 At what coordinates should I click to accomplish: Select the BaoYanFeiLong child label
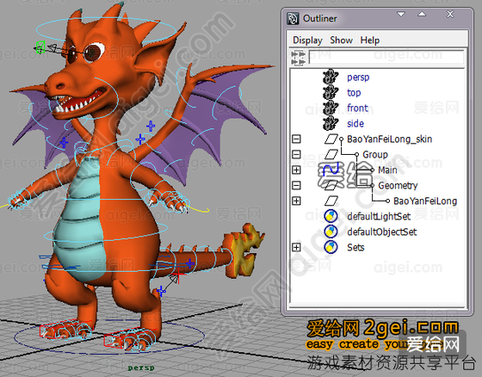[x=425, y=201]
